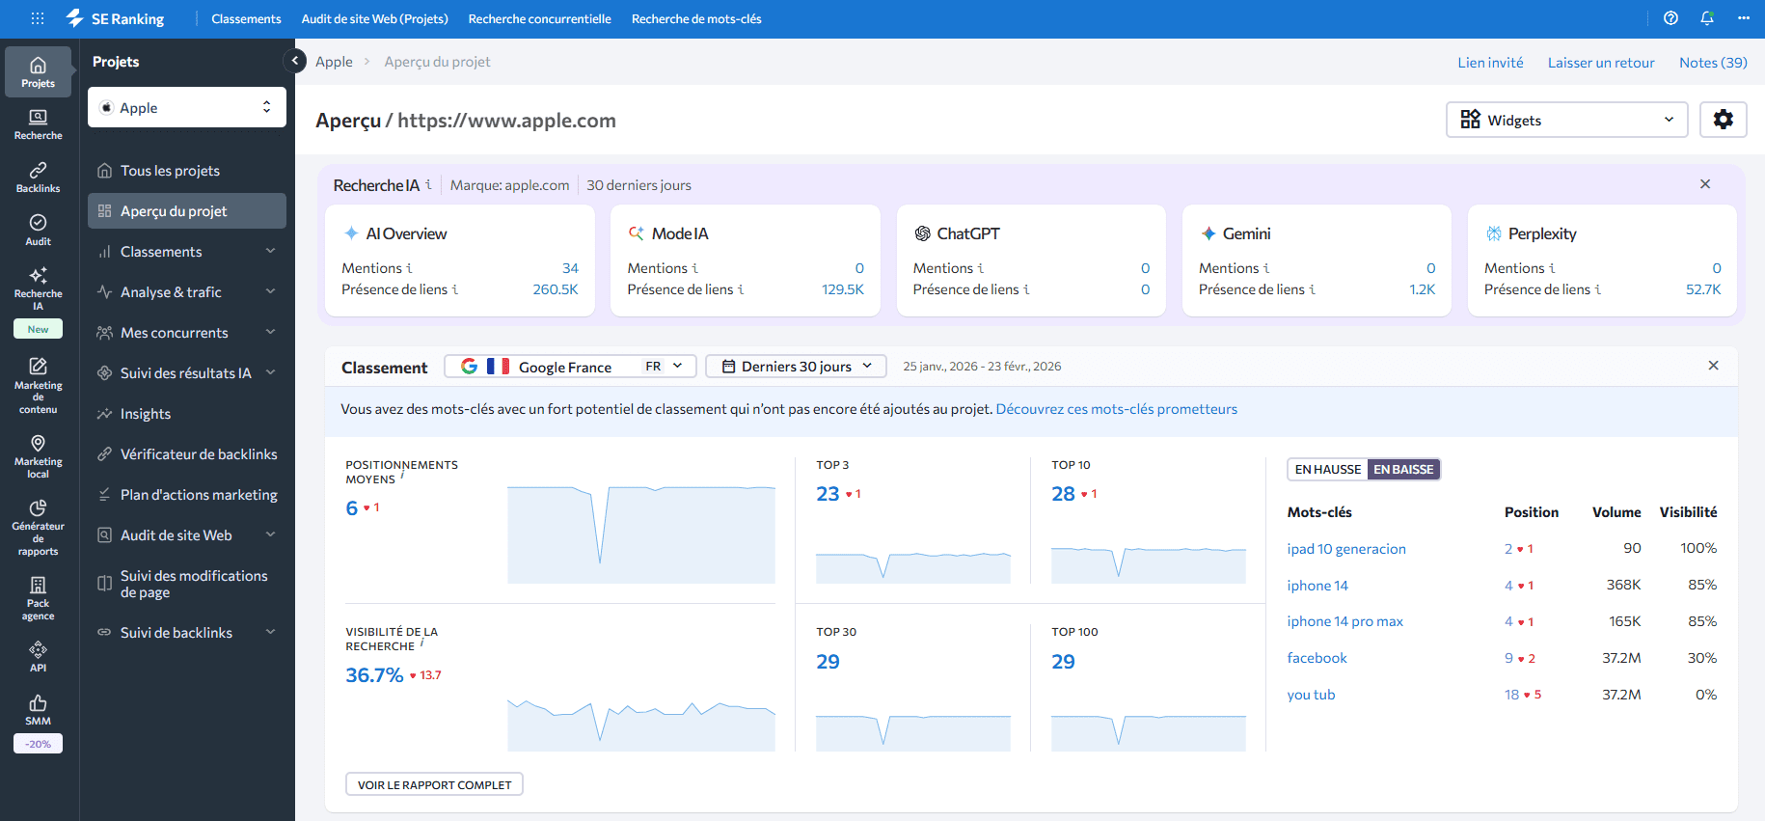Open Pack agence rail icon

(38, 598)
